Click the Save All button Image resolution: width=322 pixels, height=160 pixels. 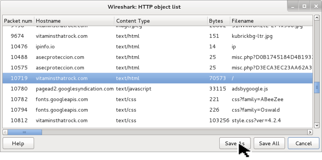269,143
